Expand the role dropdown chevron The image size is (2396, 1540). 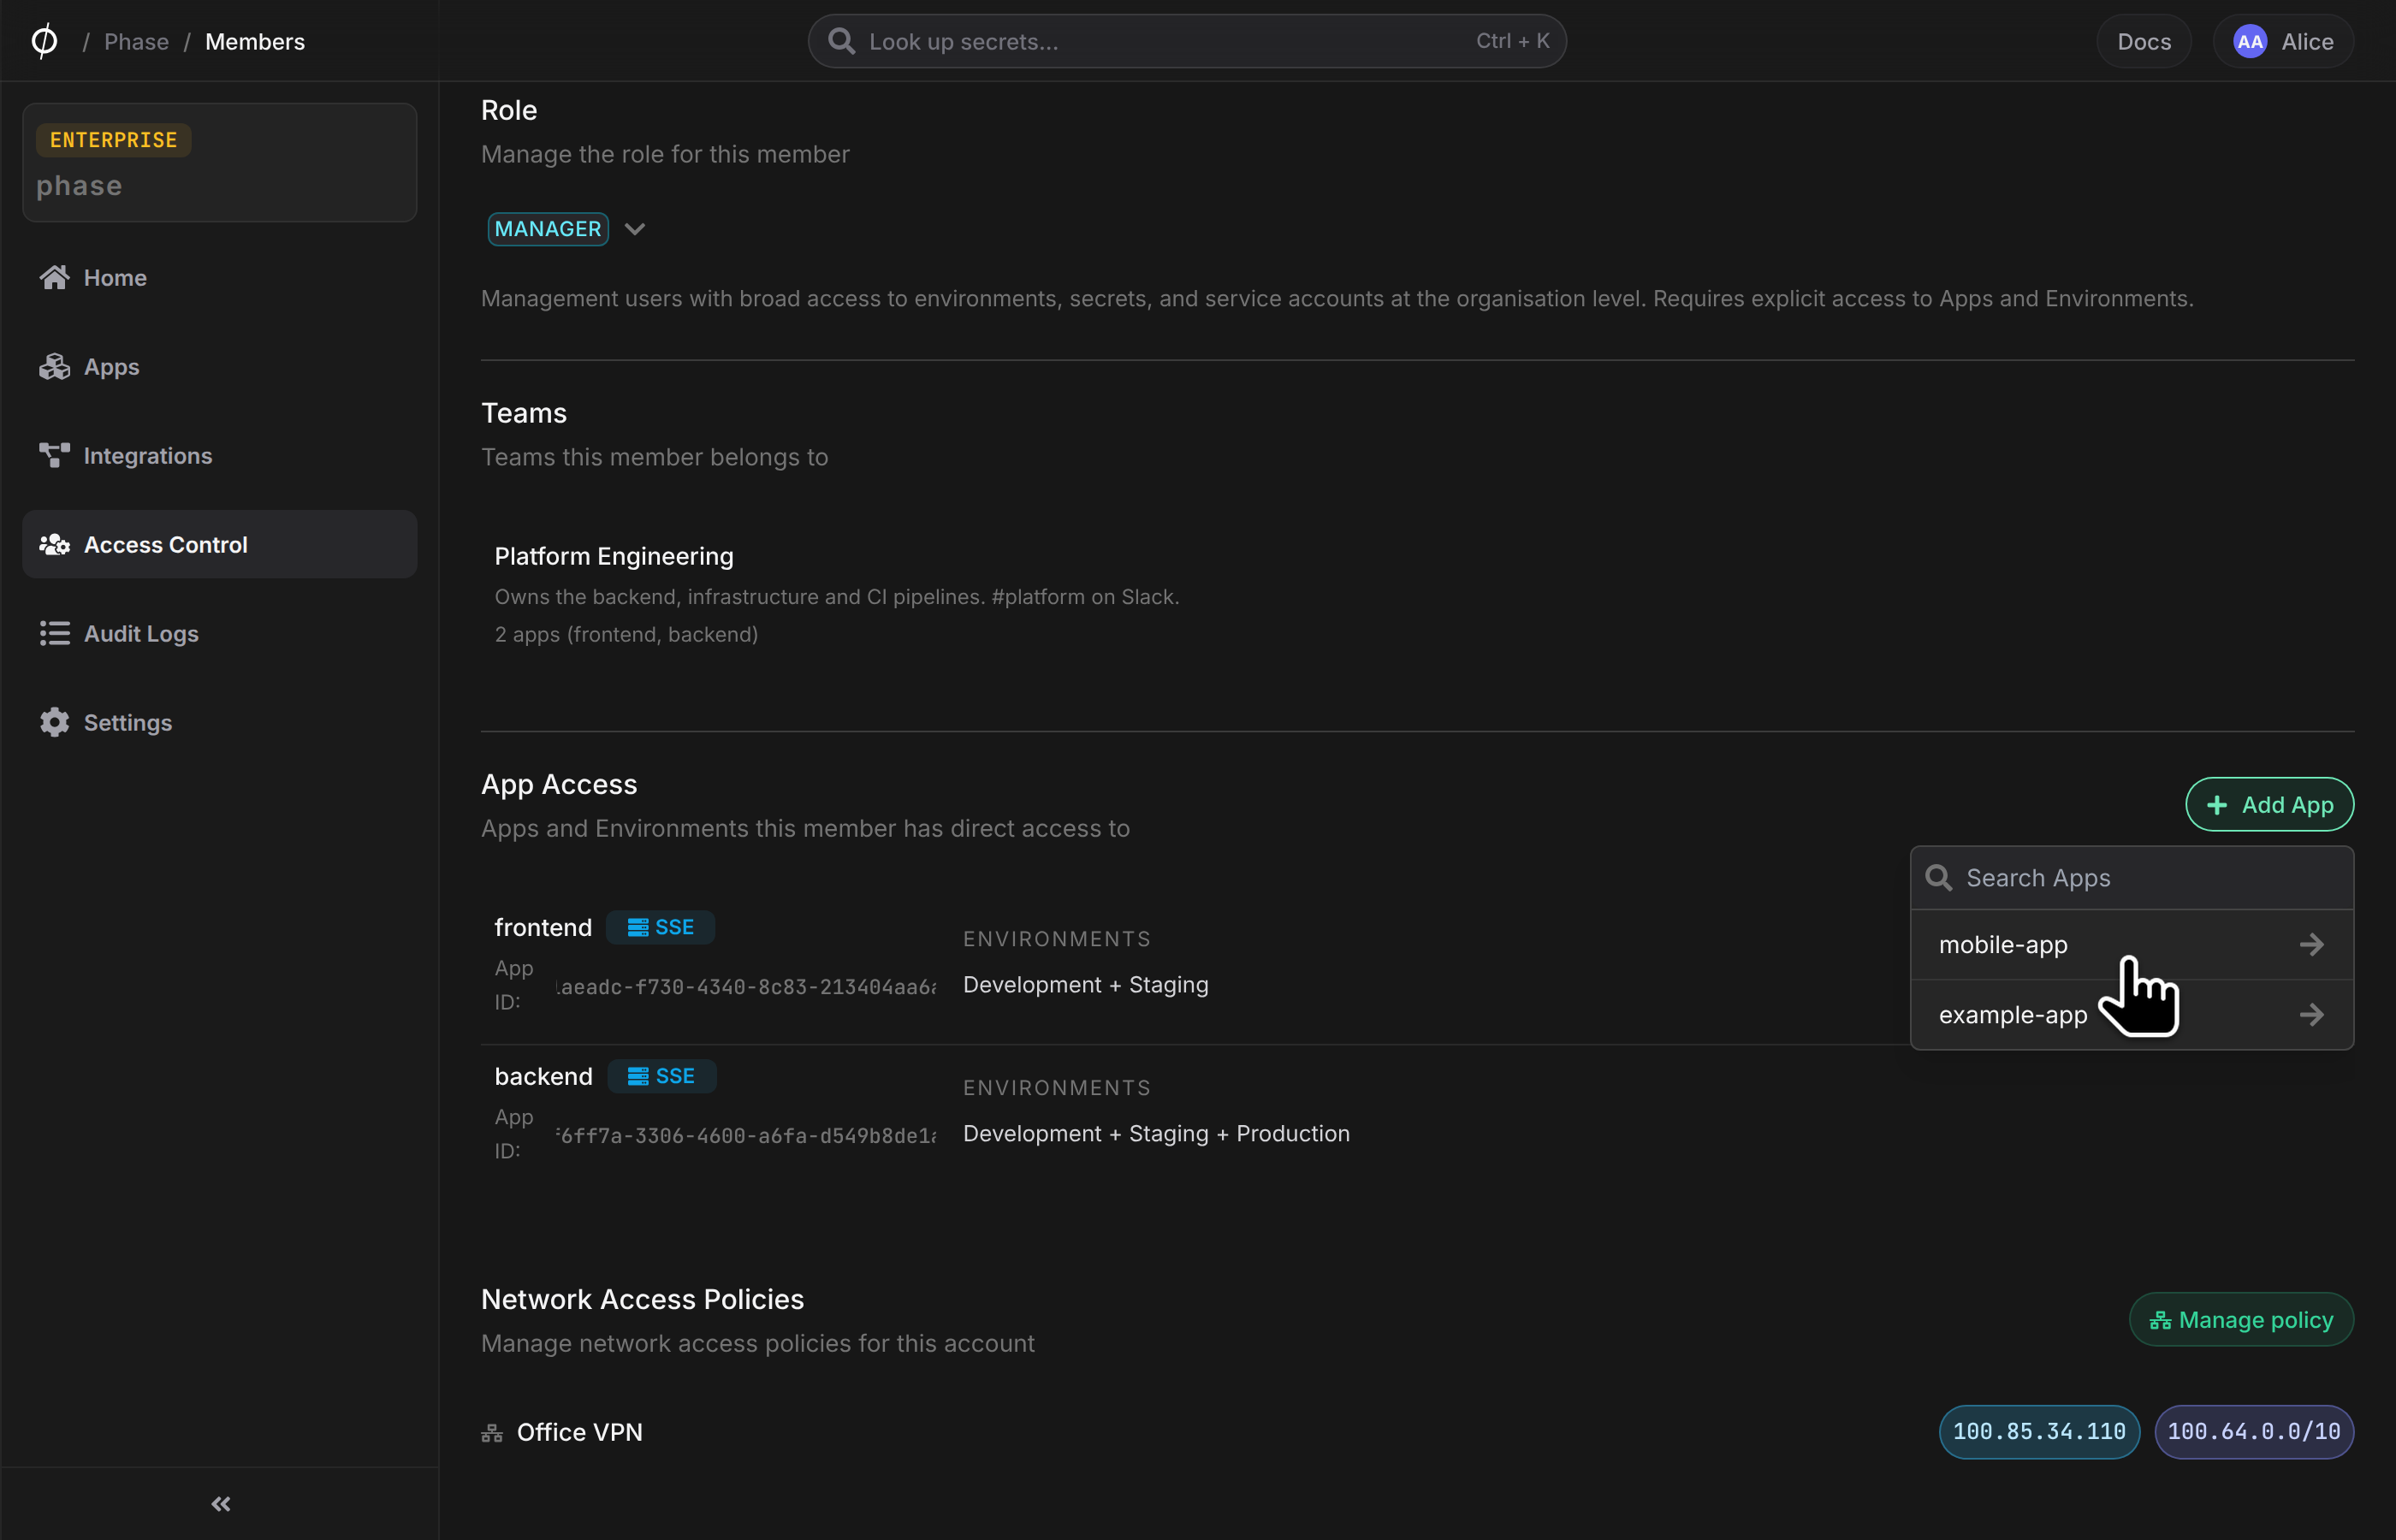click(x=634, y=229)
